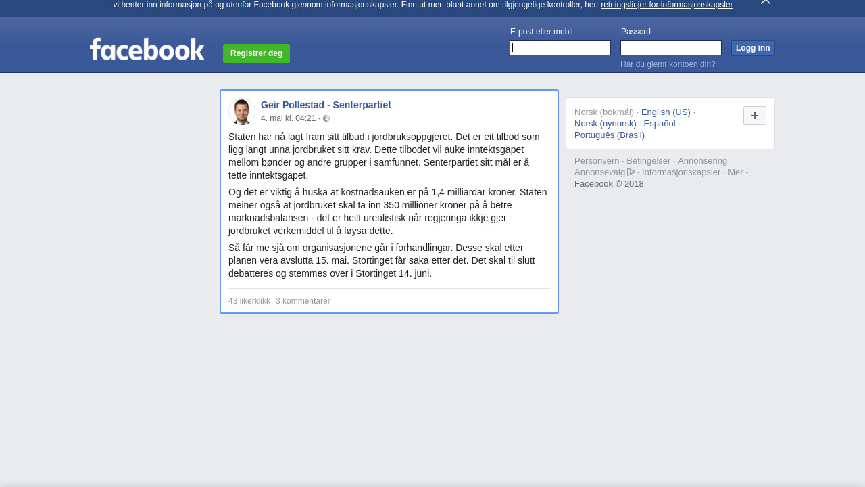View the 43 likerklikk list

click(x=249, y=301)
